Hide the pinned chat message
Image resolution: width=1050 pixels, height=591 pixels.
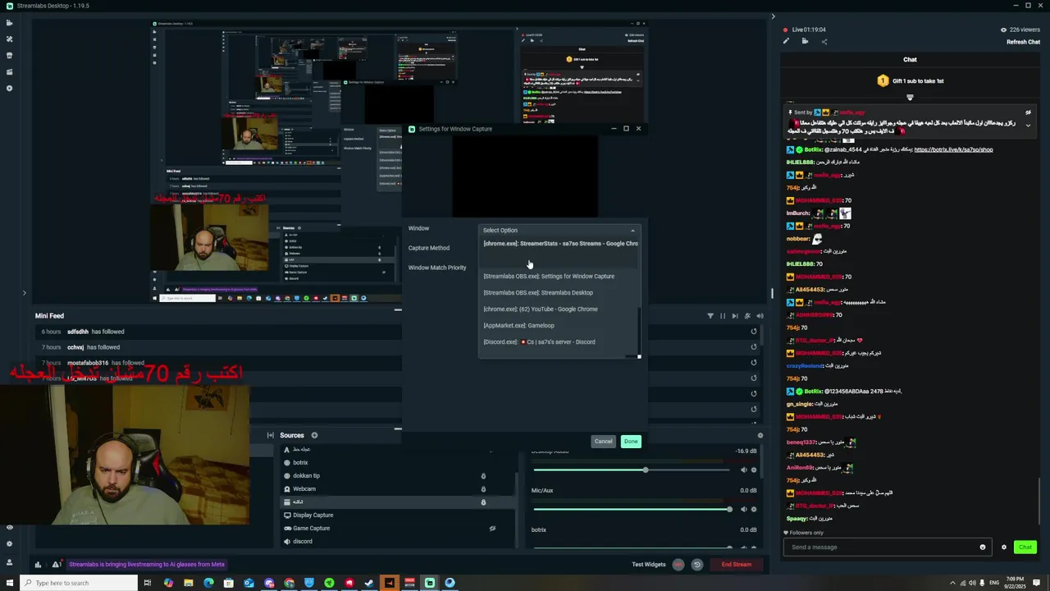click(x=1028, y=112)
